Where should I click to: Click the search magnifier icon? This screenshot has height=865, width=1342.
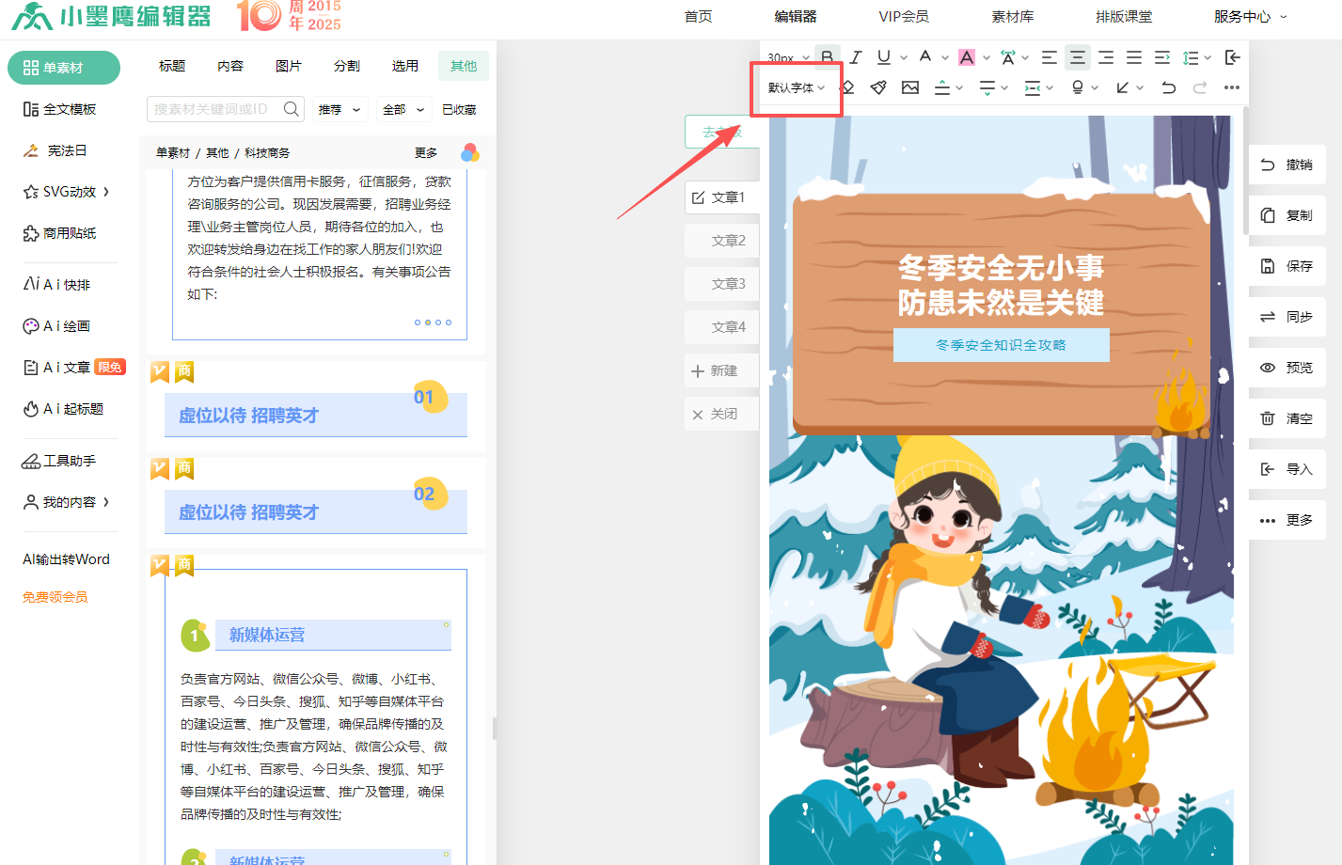click(x=292, y=109)
